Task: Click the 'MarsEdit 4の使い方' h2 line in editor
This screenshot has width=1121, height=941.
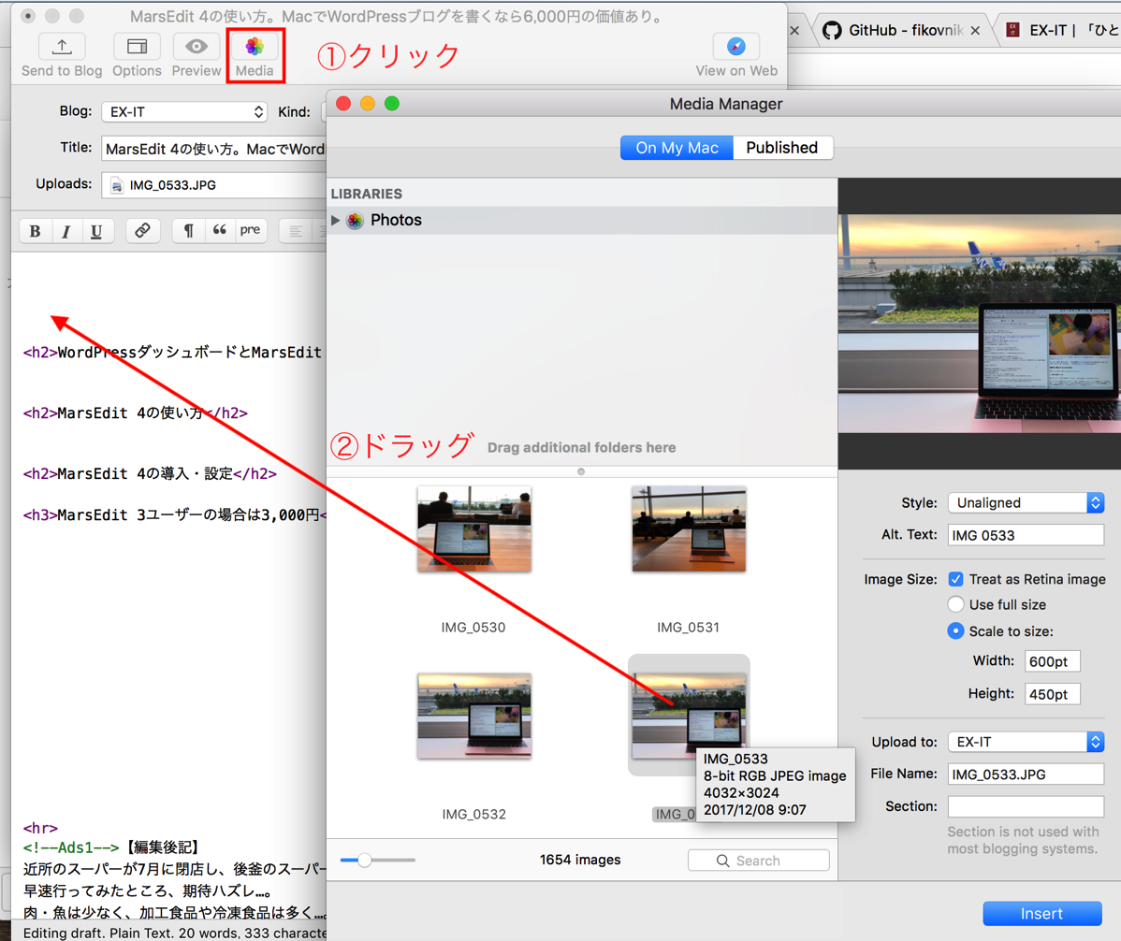Action: coord(135,413)
